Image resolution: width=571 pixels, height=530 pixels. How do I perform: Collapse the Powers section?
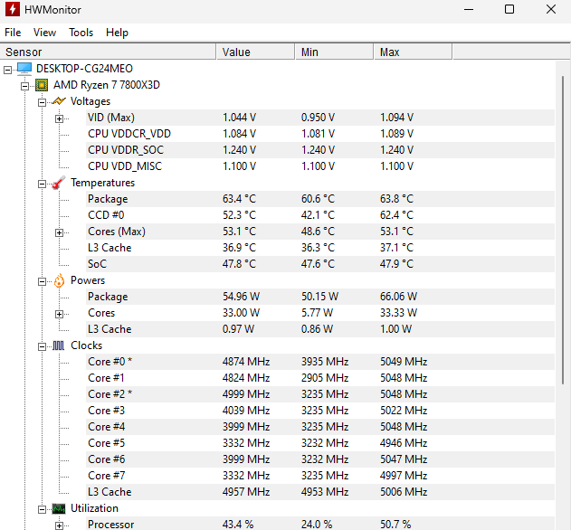pyautogui.click(x=42, y=281)
